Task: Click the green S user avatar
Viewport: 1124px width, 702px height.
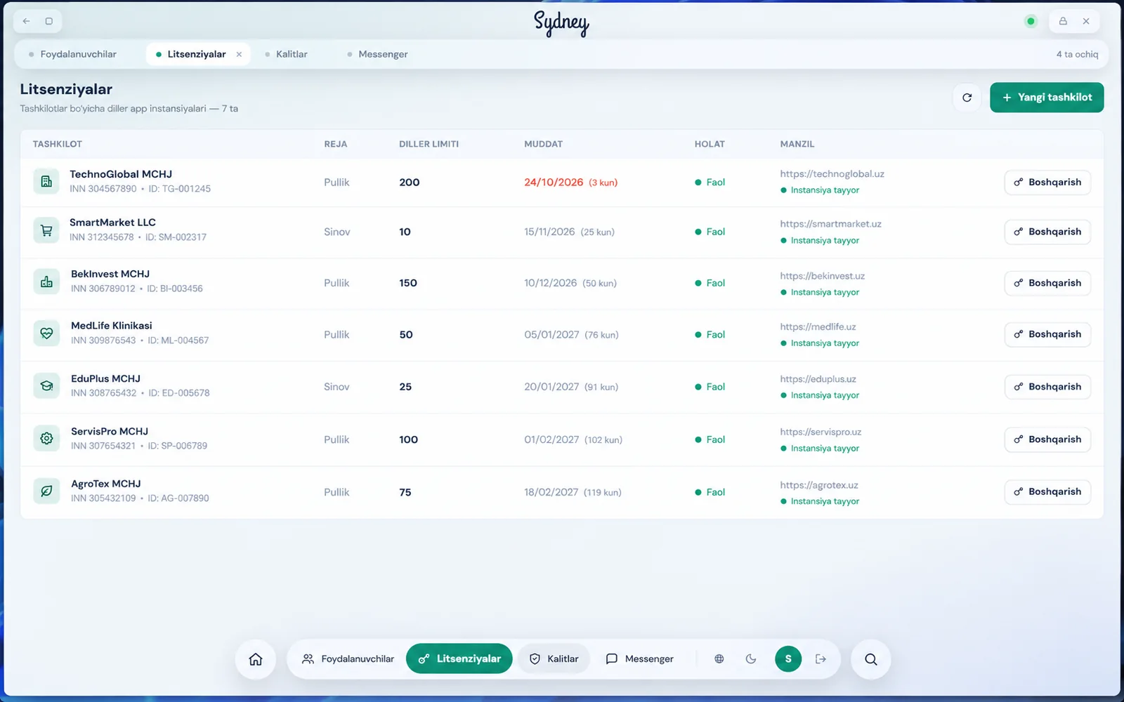Action: [x=788, y=659]
